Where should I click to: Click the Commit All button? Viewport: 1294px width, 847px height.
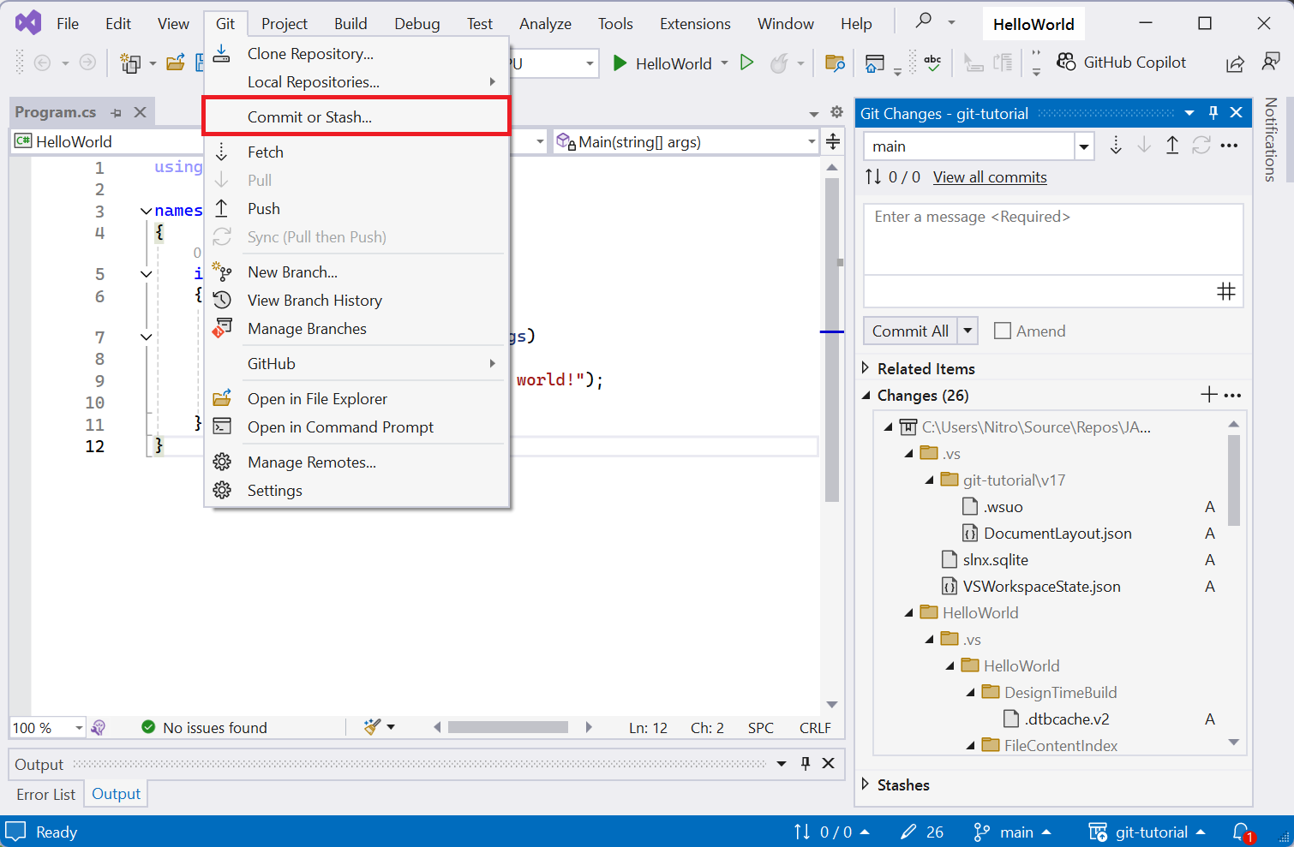point(910,331)
